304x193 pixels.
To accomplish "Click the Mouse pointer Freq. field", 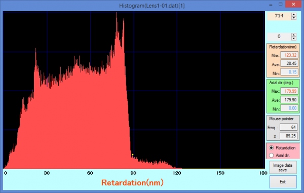I will tap(288, 127).
